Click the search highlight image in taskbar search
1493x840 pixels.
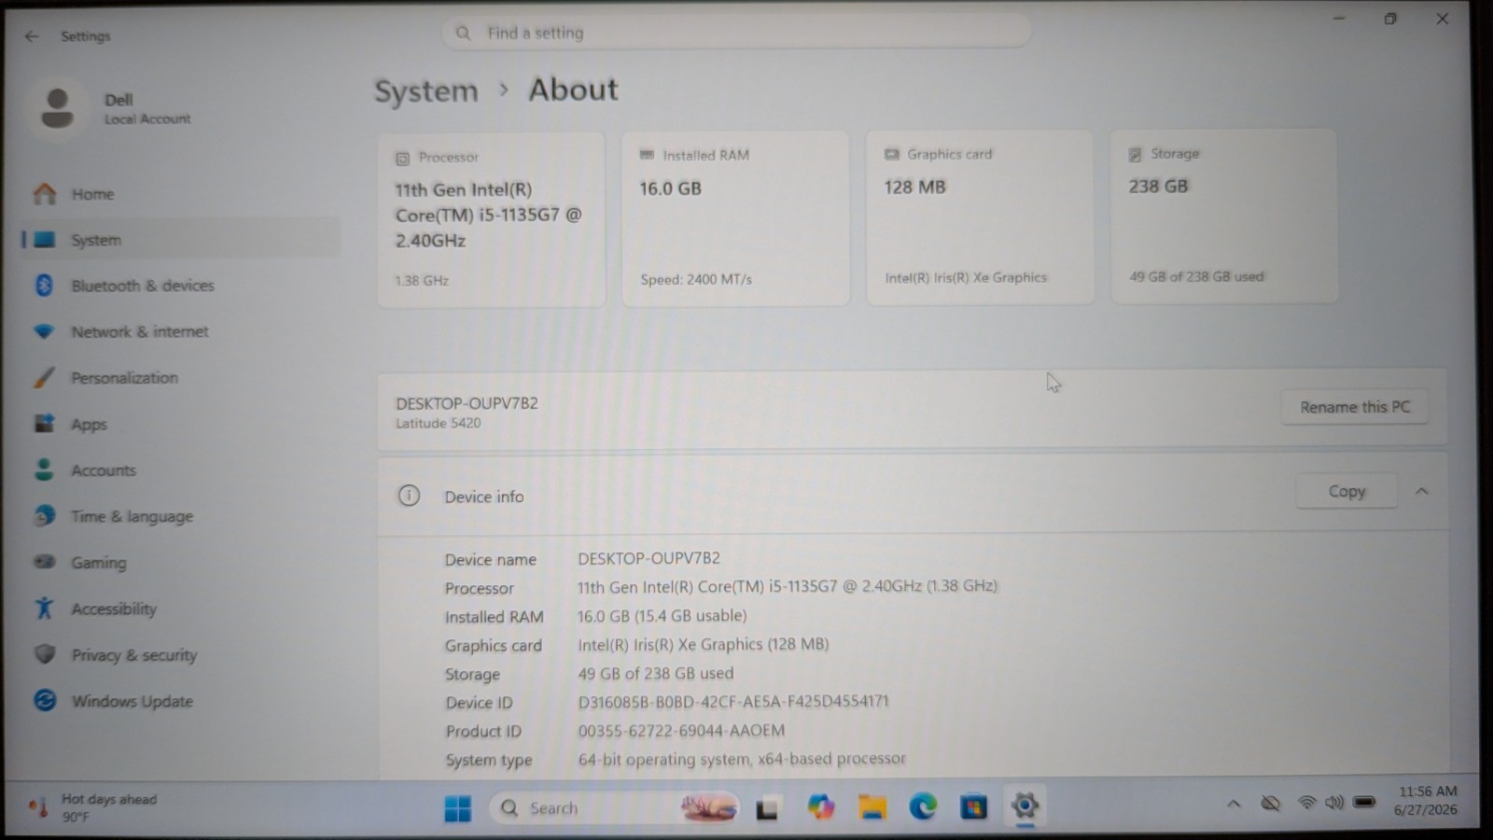(708, 807)
